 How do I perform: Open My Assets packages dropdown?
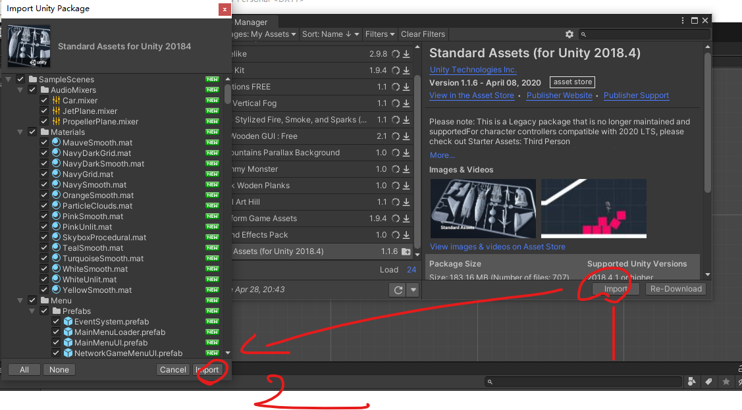[265, 34]
